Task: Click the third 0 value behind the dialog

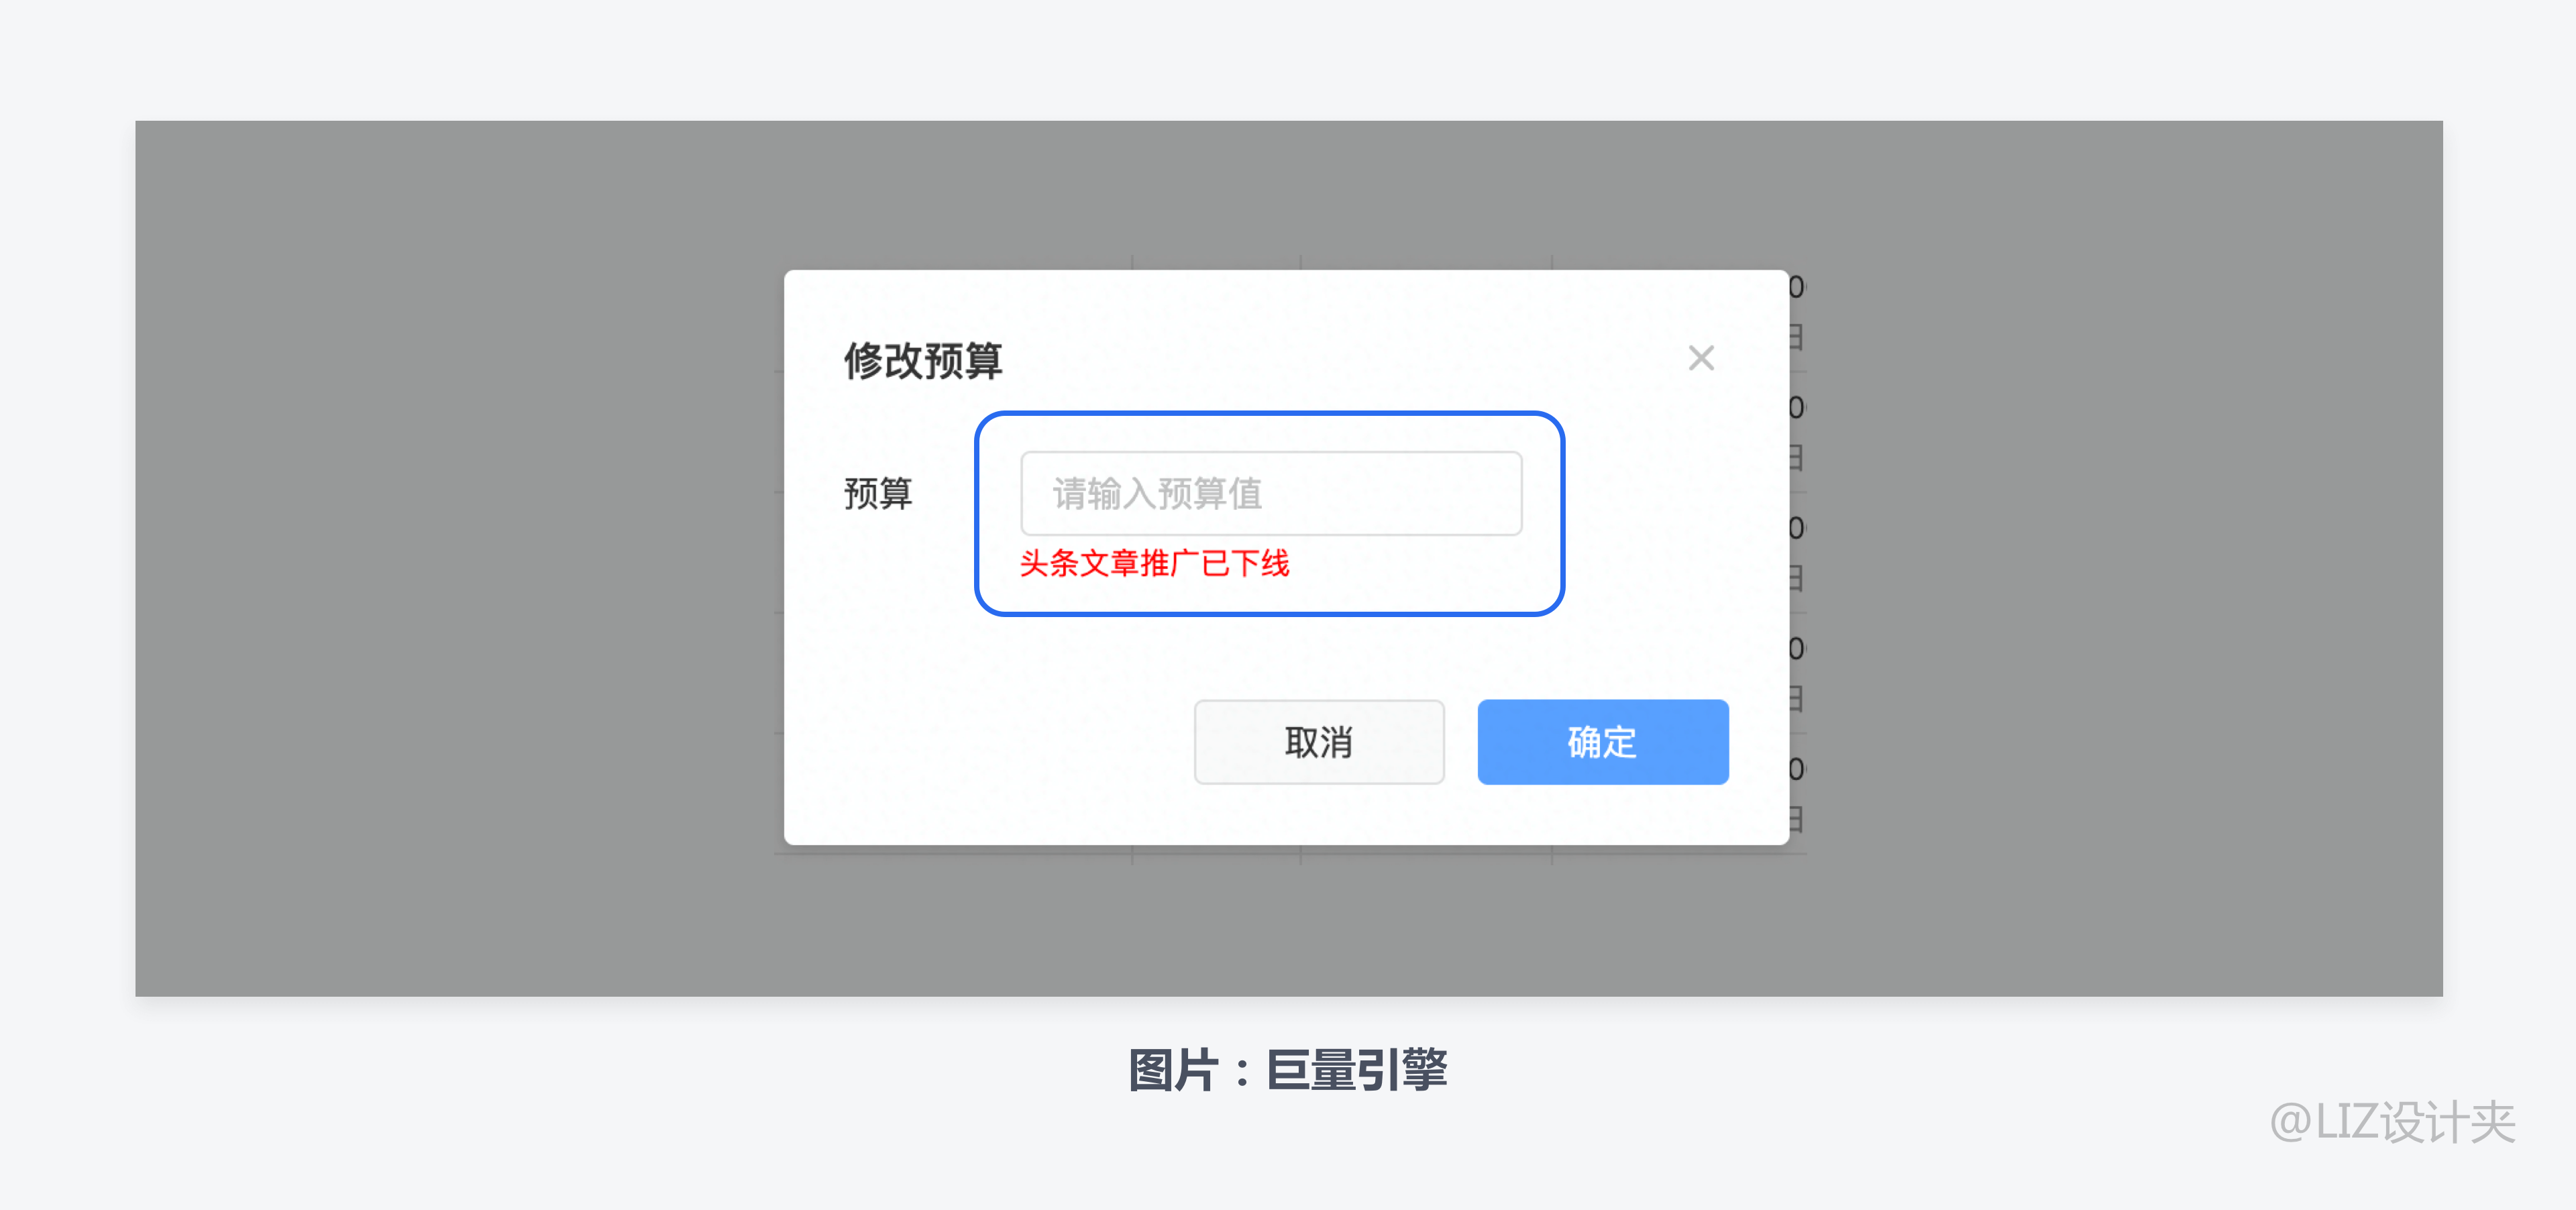Action: coord(1797,528)
